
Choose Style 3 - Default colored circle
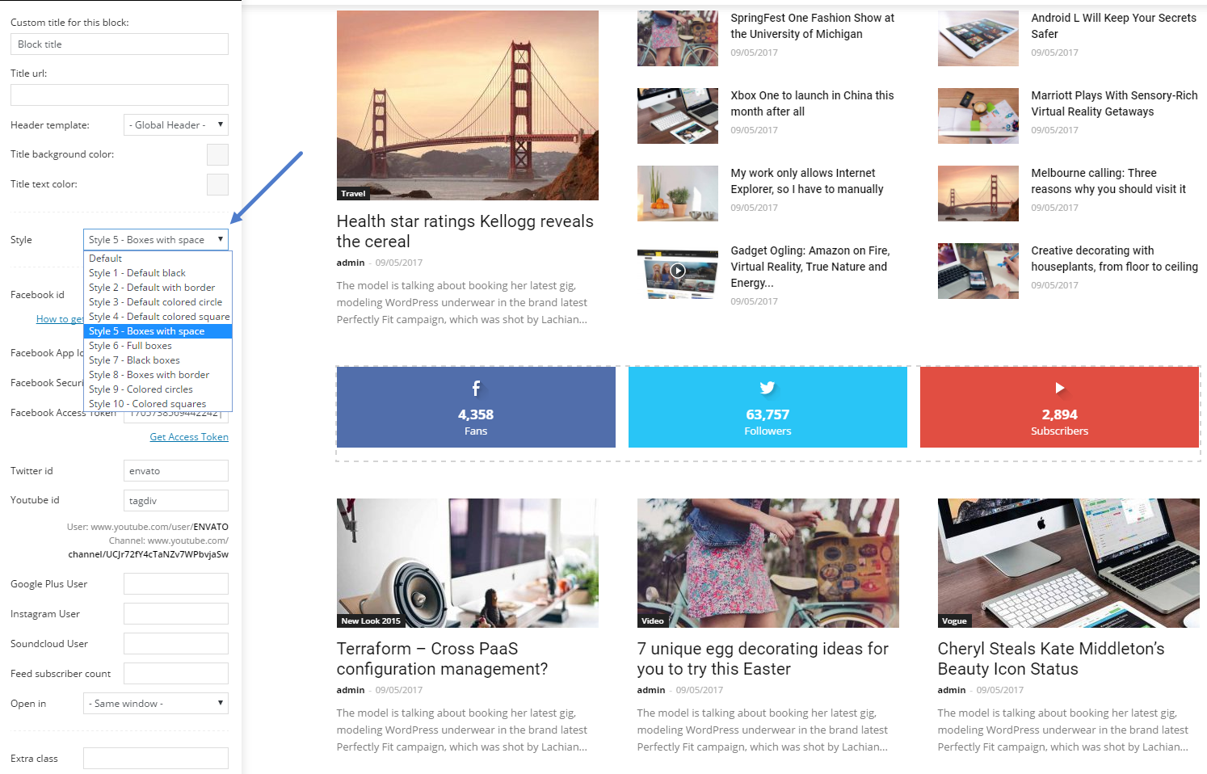(x=158, y=302)
